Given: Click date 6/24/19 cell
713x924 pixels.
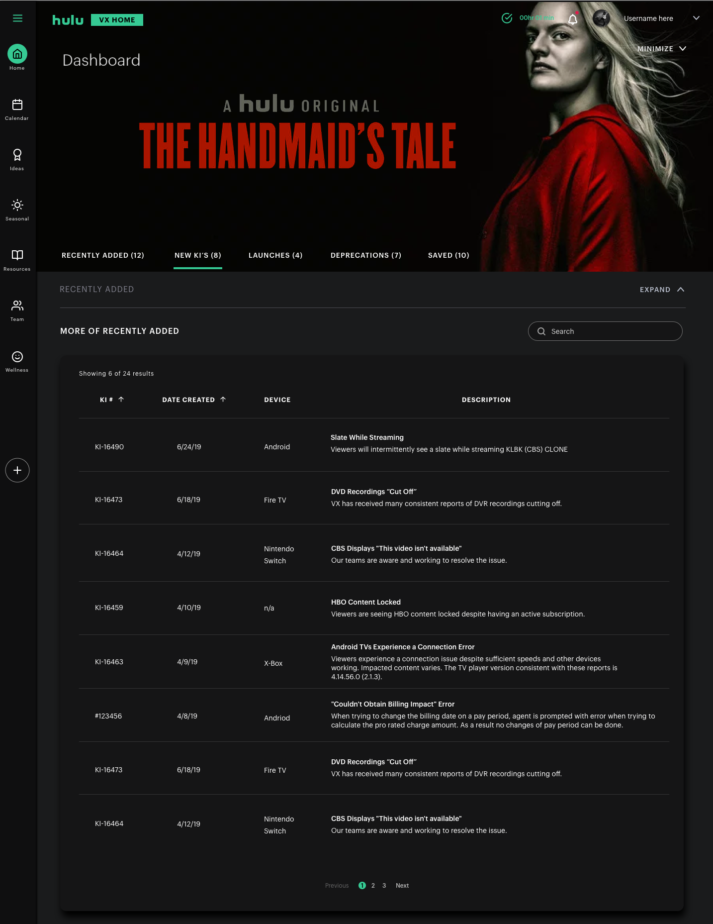Looking at the screenshot, I should 189,447.
